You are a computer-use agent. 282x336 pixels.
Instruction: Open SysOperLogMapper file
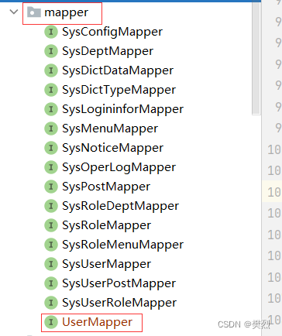click(x=119, y=168)
